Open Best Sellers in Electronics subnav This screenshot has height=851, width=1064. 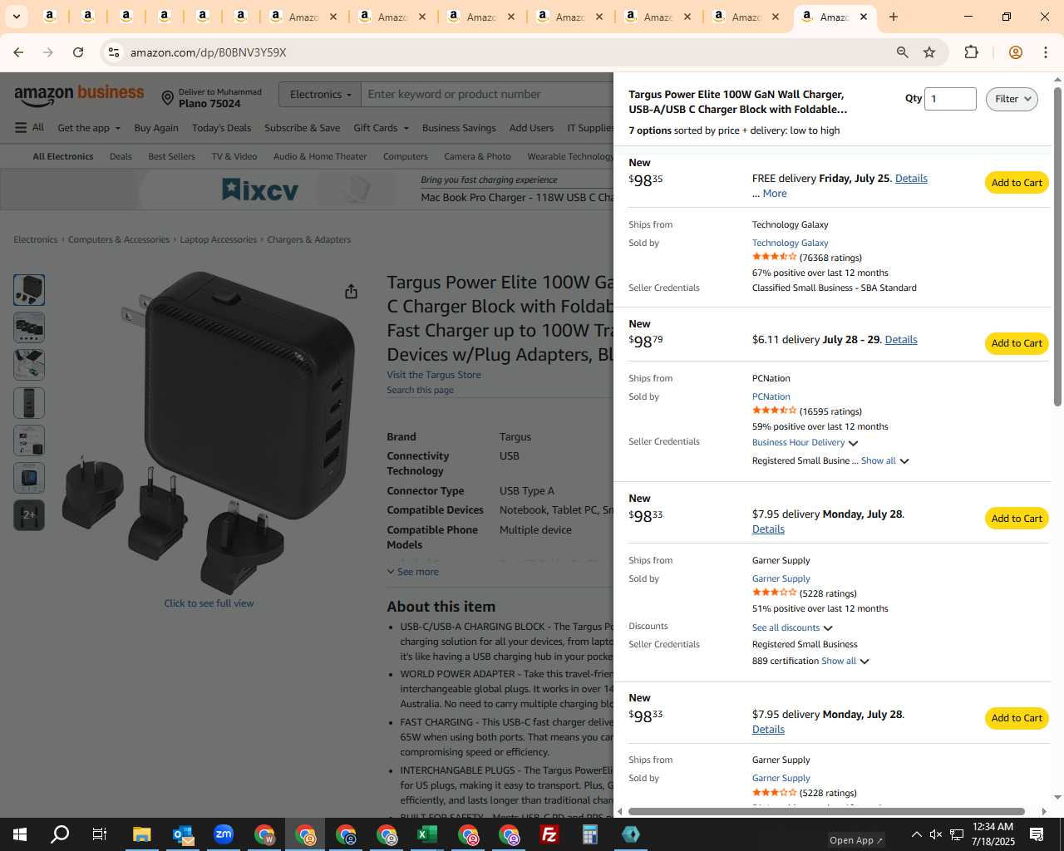[x=171, y=156]
